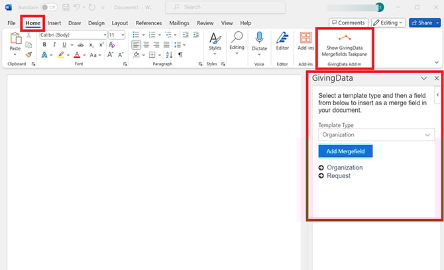Switch to the Insert tab
444x270 pixels.
coord(54,22)
